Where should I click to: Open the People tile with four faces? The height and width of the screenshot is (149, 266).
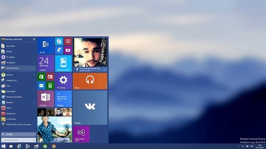click(x=54, y=112)
